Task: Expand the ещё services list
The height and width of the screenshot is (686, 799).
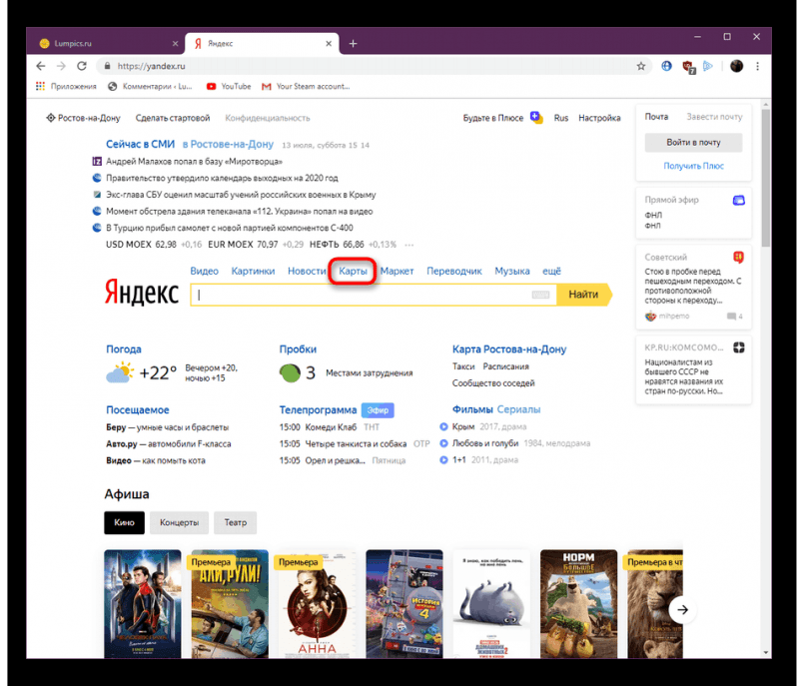Action: 551,272
